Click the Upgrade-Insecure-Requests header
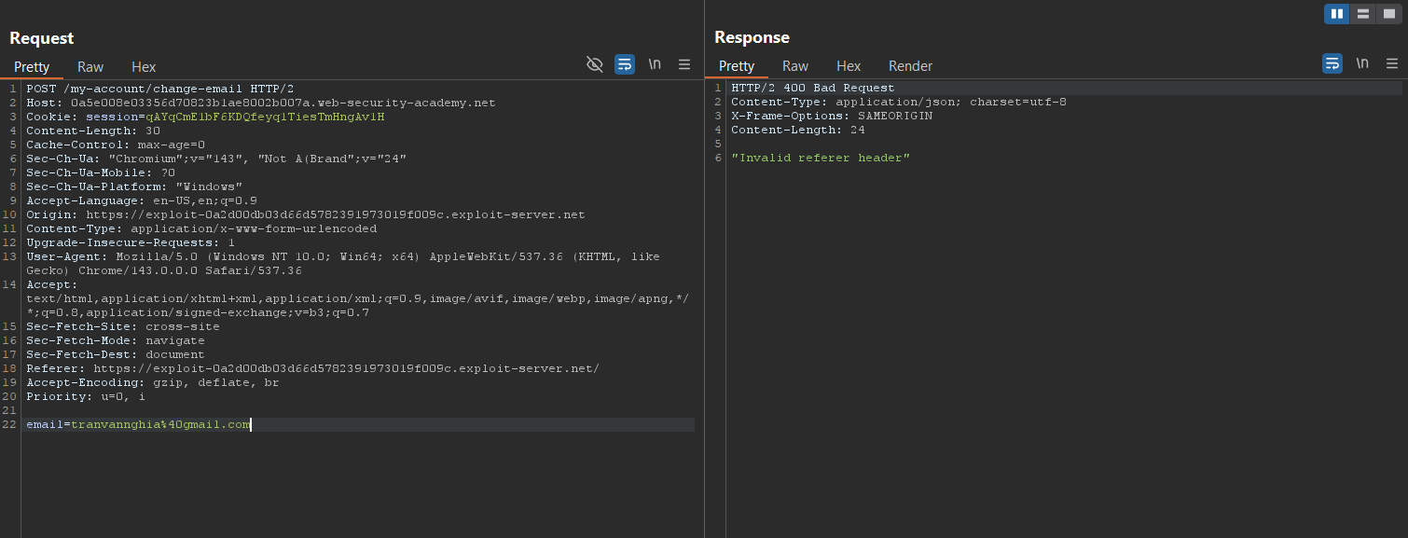The width and height of the screenshot is (1408, 538). [131, 242]
